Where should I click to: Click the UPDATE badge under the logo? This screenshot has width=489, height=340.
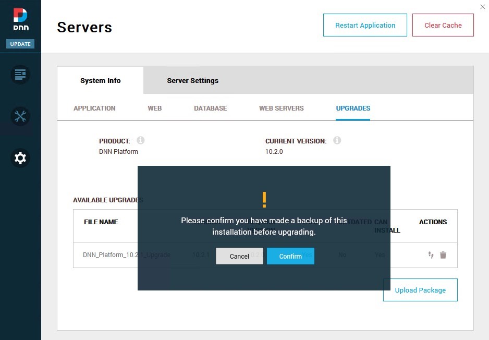tap(20, 44)
